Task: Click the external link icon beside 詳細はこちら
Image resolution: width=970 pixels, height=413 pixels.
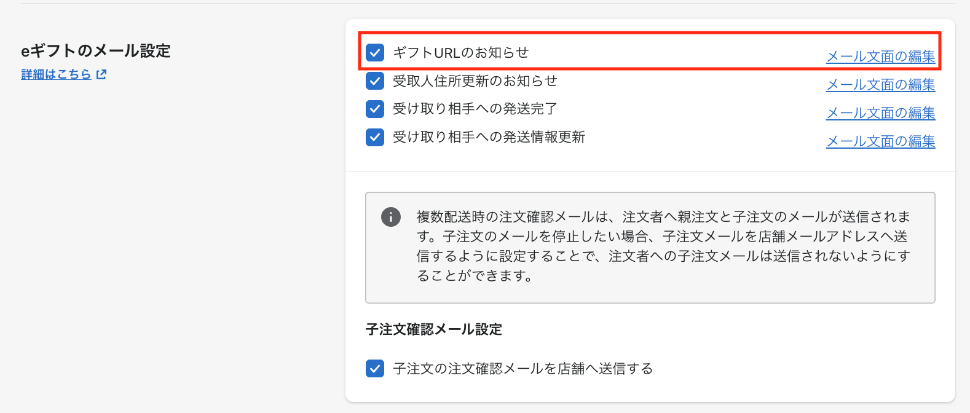Action: (x=101, y=74)
